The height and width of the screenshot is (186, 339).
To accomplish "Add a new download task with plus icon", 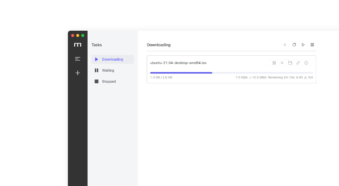I will (x=77, y=73).
